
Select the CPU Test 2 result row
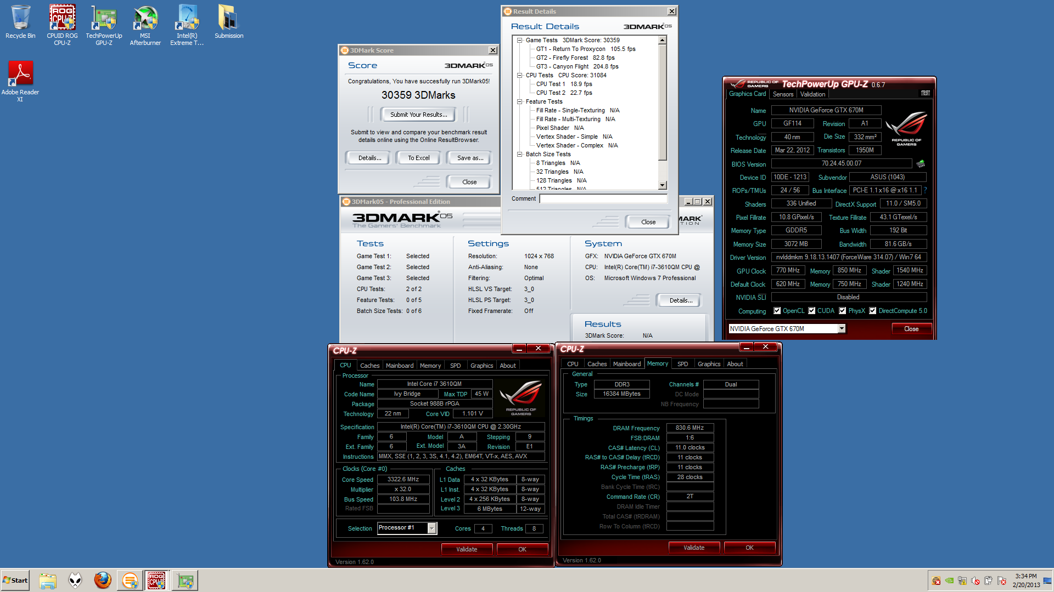[564, 93]
